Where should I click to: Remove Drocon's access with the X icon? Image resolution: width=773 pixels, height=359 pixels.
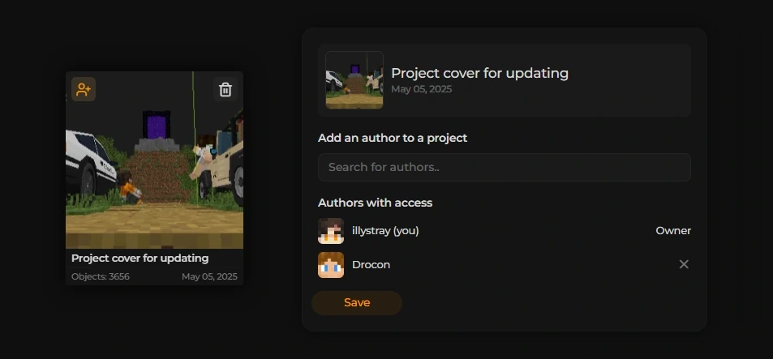tap(684, 264)
